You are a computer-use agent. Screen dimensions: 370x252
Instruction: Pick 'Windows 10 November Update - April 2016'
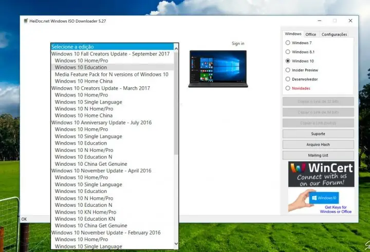pos(113,171)
